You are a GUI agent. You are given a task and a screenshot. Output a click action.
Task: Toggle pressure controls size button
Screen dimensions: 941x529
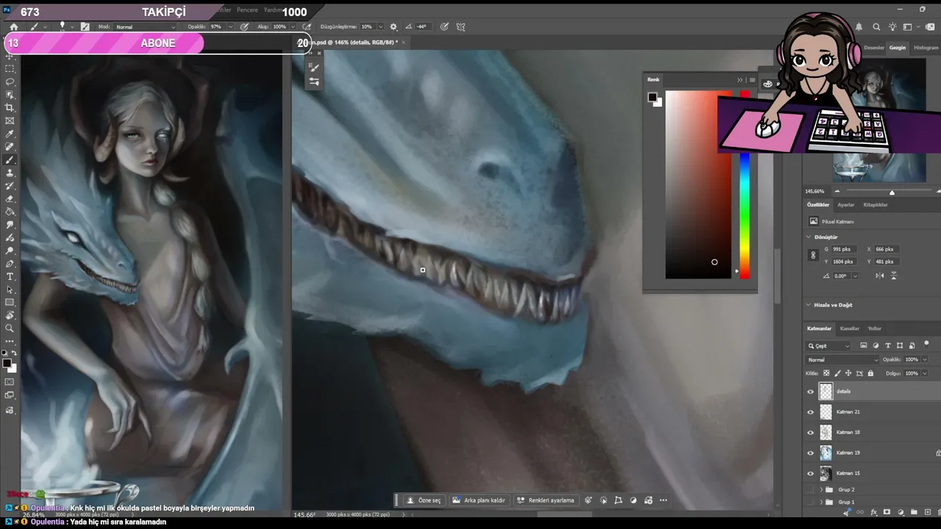coord(445,26)
